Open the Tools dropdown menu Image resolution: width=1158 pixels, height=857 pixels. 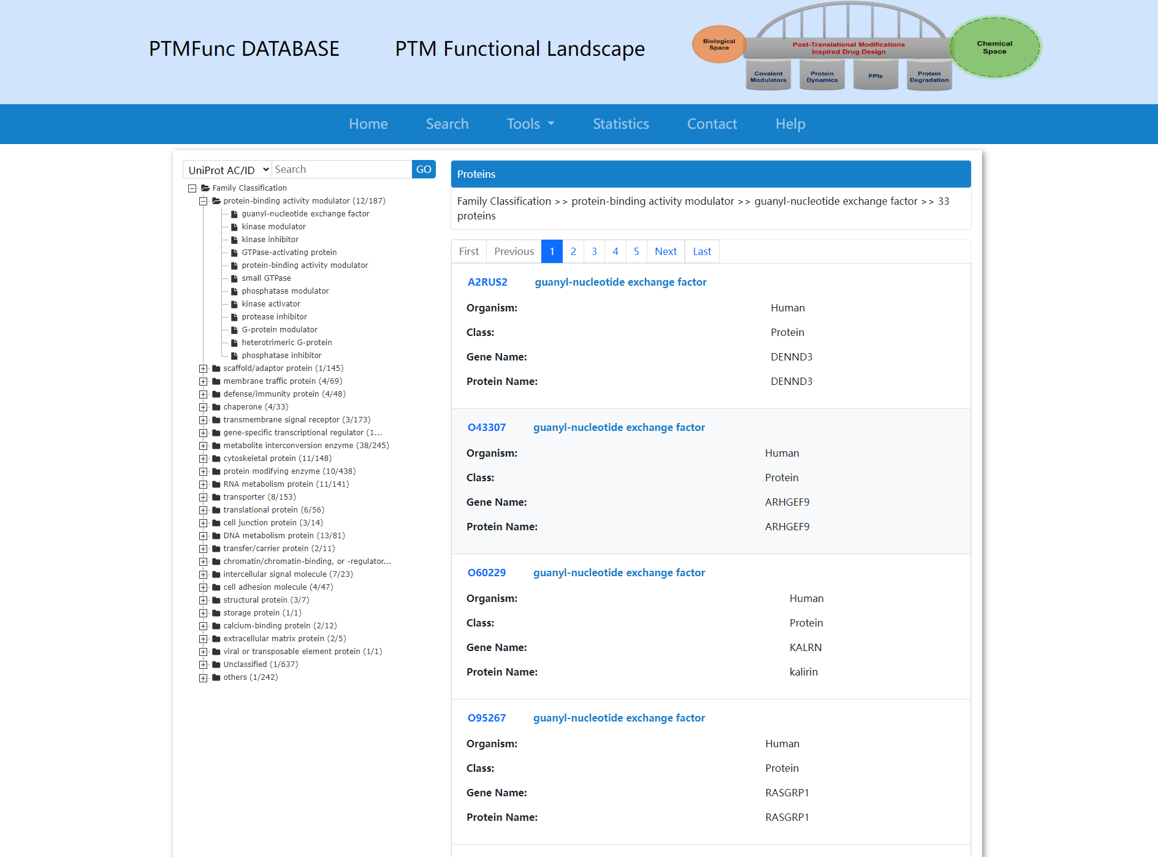pos(530,124)
